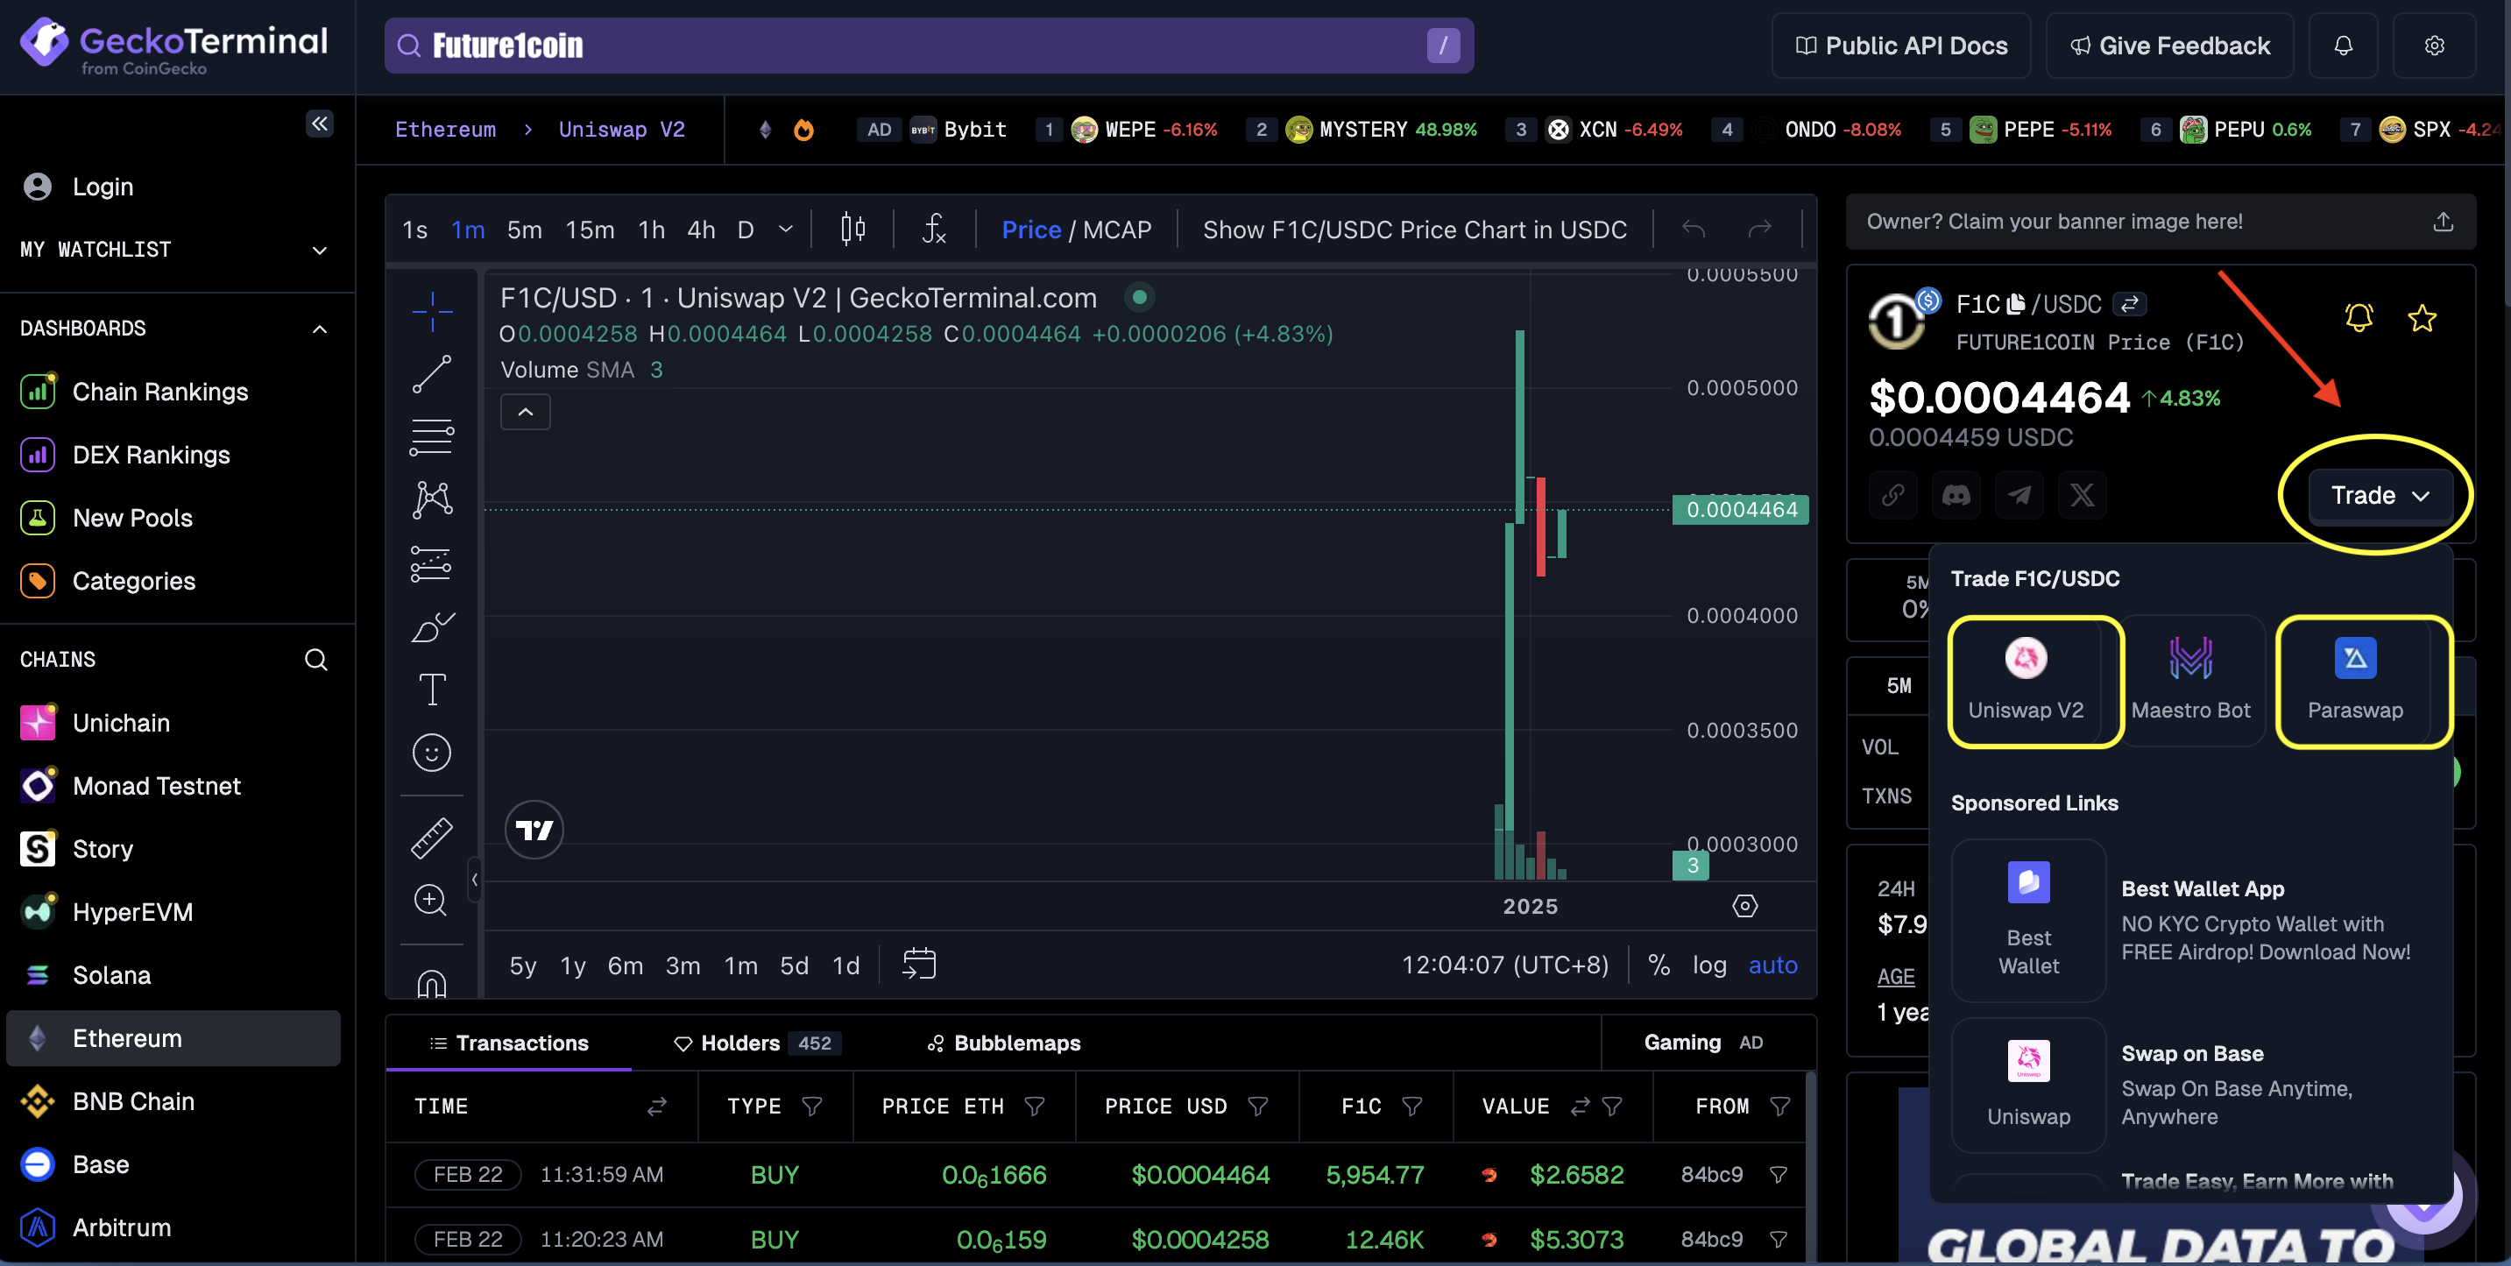Click the Future1coin search field
Screen dimensions: 2511x1266
916,46
